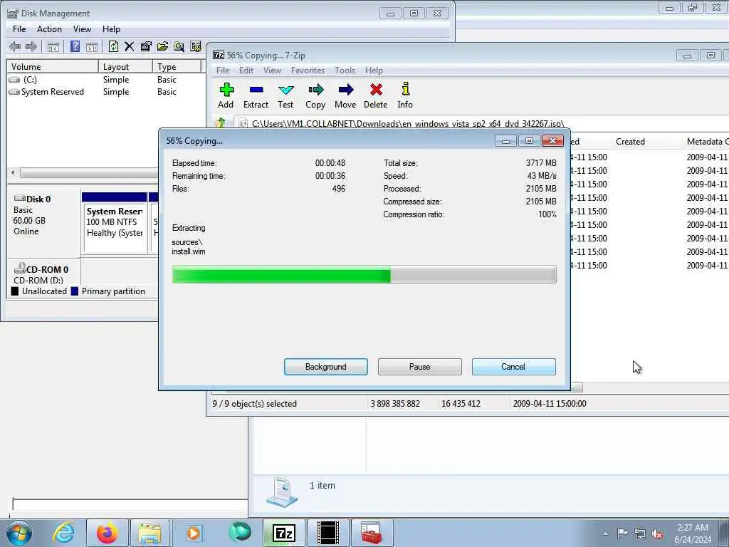Click Show/Hide Console Tree icon in Disk Management
This screenshot has height=547, width=729.
pos(53,46)
